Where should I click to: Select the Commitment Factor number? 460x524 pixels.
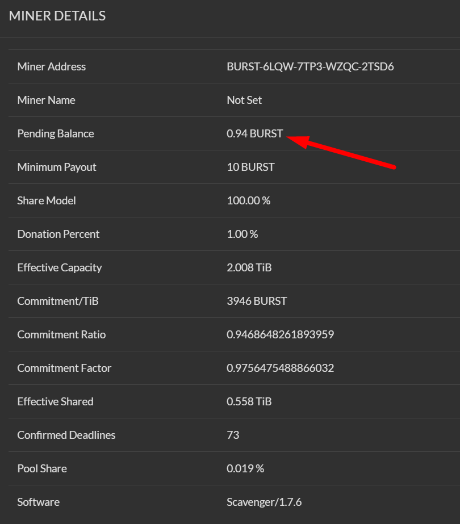tap(280, 368)
